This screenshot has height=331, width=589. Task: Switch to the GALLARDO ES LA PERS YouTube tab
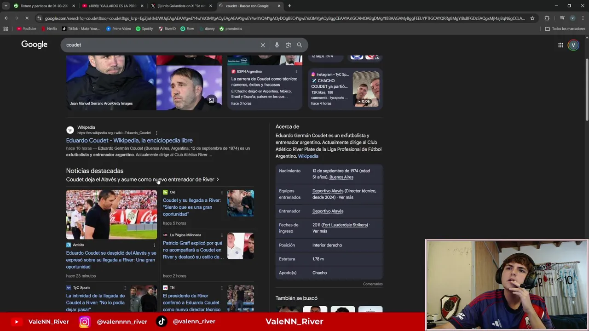pyautogui.click(x=113, y=6)
